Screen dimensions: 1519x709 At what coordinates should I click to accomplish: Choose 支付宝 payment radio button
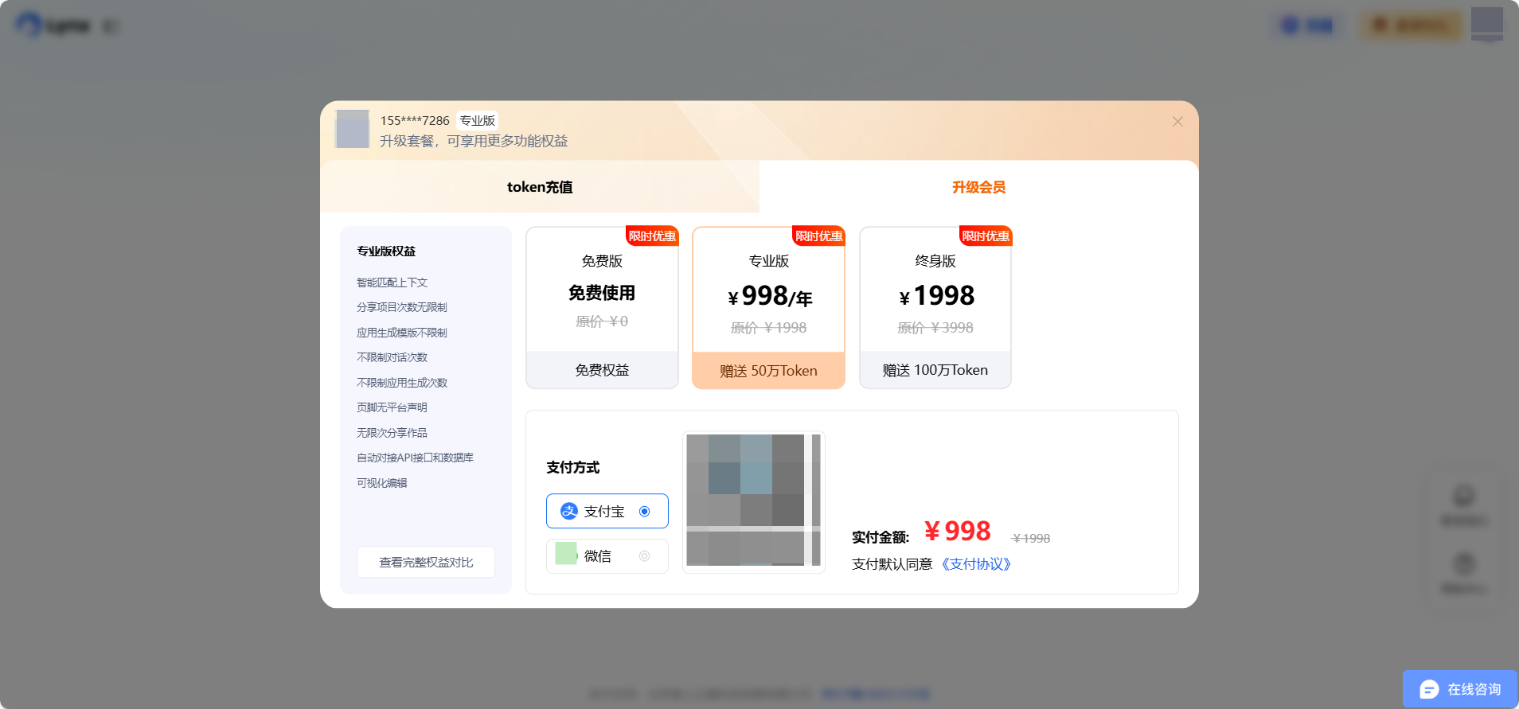point(645,512)
